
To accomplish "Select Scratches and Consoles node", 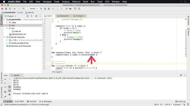I will tap(20, 46).
